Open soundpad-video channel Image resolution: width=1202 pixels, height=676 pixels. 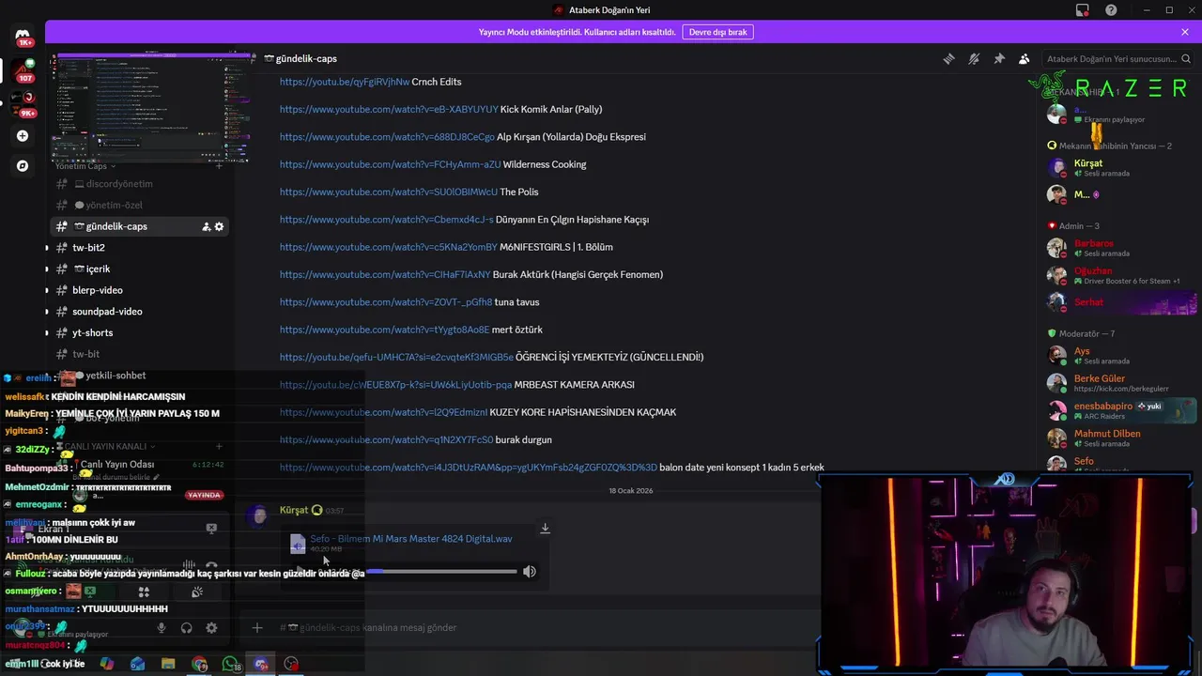coord(139,312)
